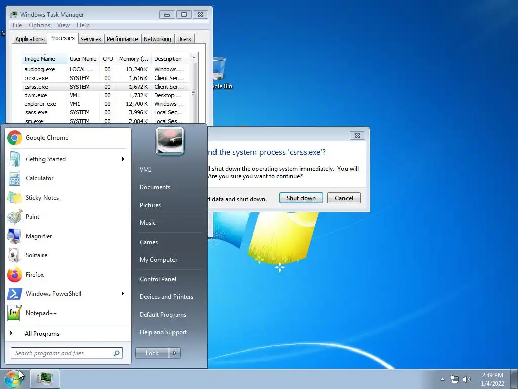The image size is (518, 389).
Task: Click Task Manager taskbar icon
Action: click(45, 379)
